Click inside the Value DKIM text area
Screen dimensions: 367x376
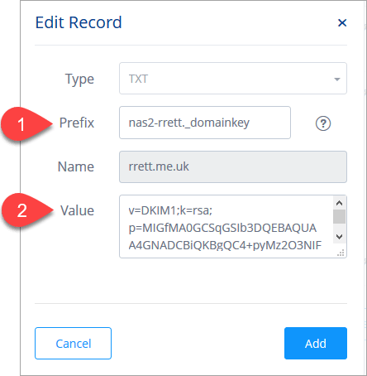(226, 227)
